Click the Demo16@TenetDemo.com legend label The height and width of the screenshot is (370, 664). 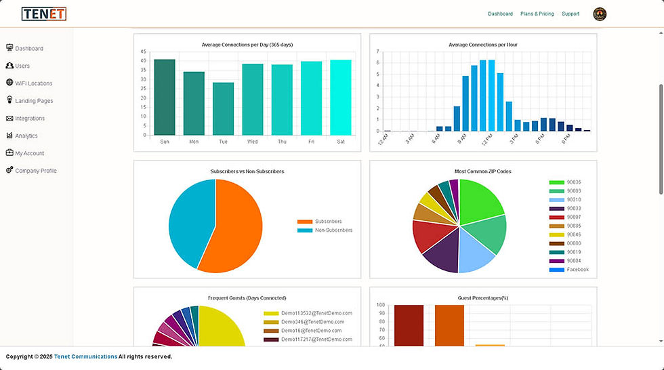click(x=311, y=331)
